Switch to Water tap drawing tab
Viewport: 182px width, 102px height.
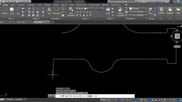tap(21, 22)
